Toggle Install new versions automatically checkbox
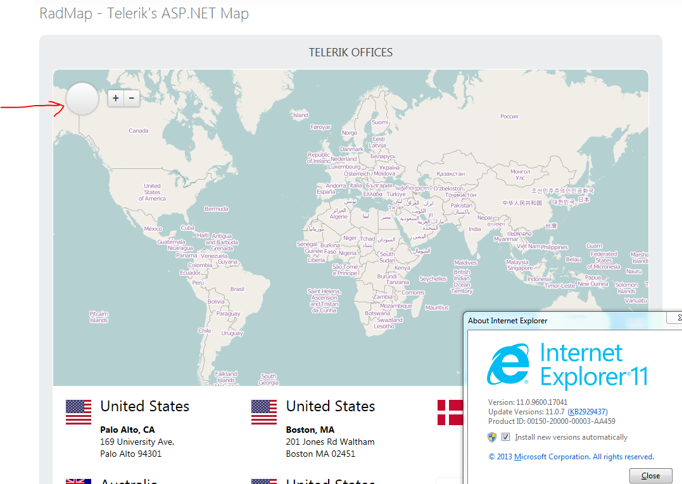 pos(505,437)
